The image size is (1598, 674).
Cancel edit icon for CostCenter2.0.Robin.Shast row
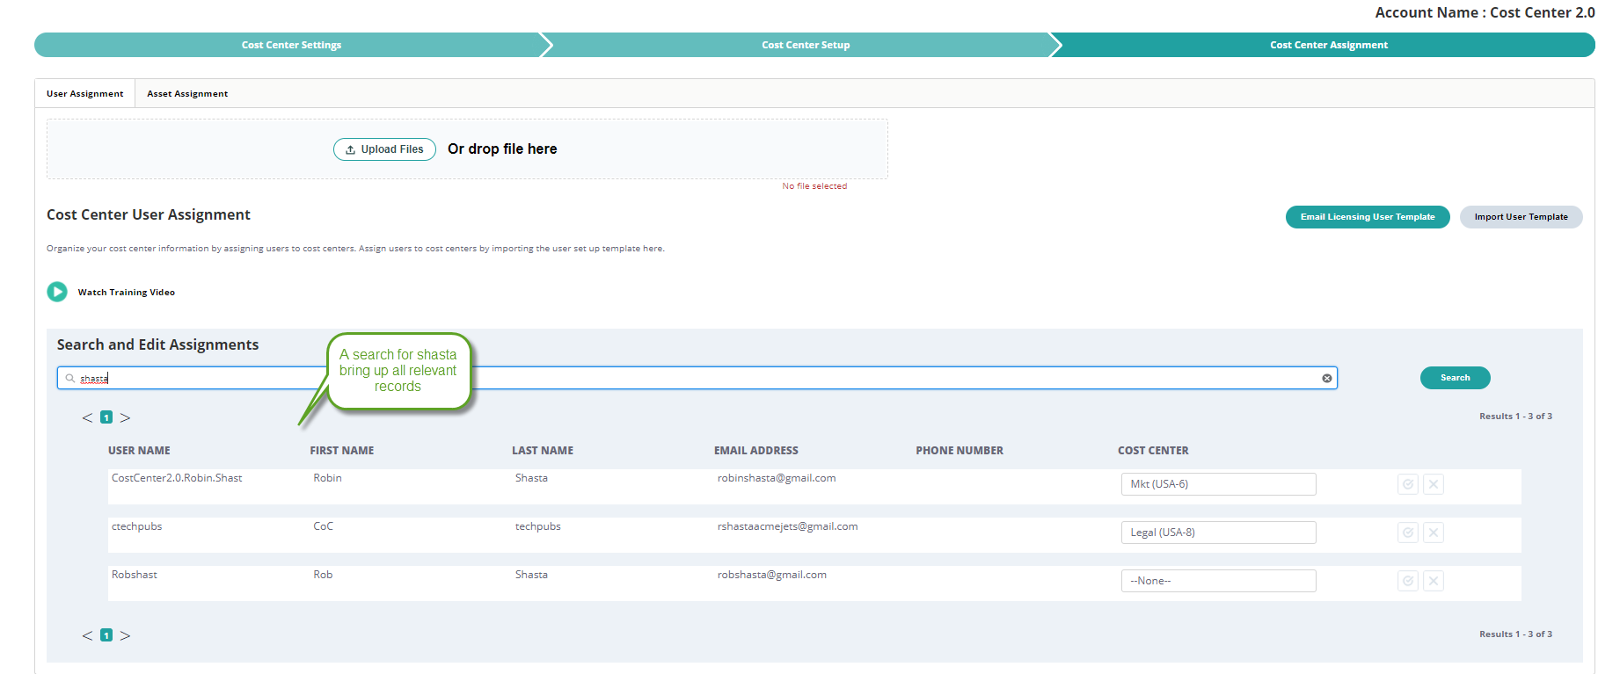click(x=1434, y=484)
